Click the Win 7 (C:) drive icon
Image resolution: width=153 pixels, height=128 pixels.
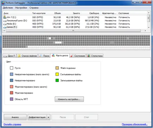tap(5, 17)
